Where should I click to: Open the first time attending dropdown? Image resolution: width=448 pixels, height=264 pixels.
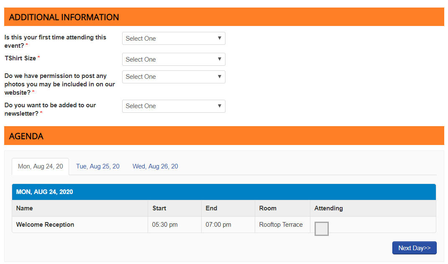[174, 39]
